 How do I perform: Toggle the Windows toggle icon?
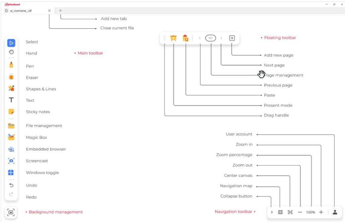click(x=11, y=173)
